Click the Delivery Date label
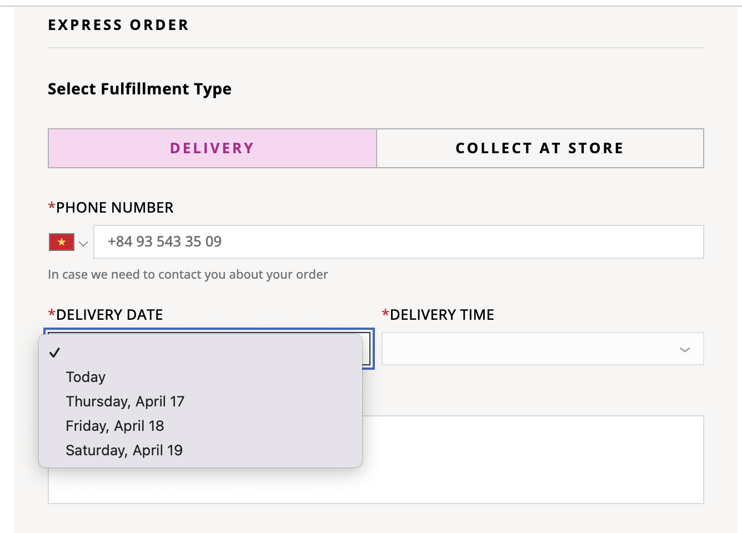The image size is (742, 533). point(109,315)
